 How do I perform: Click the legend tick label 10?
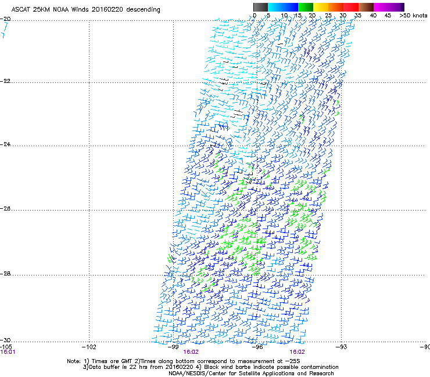tap(284, 15)
